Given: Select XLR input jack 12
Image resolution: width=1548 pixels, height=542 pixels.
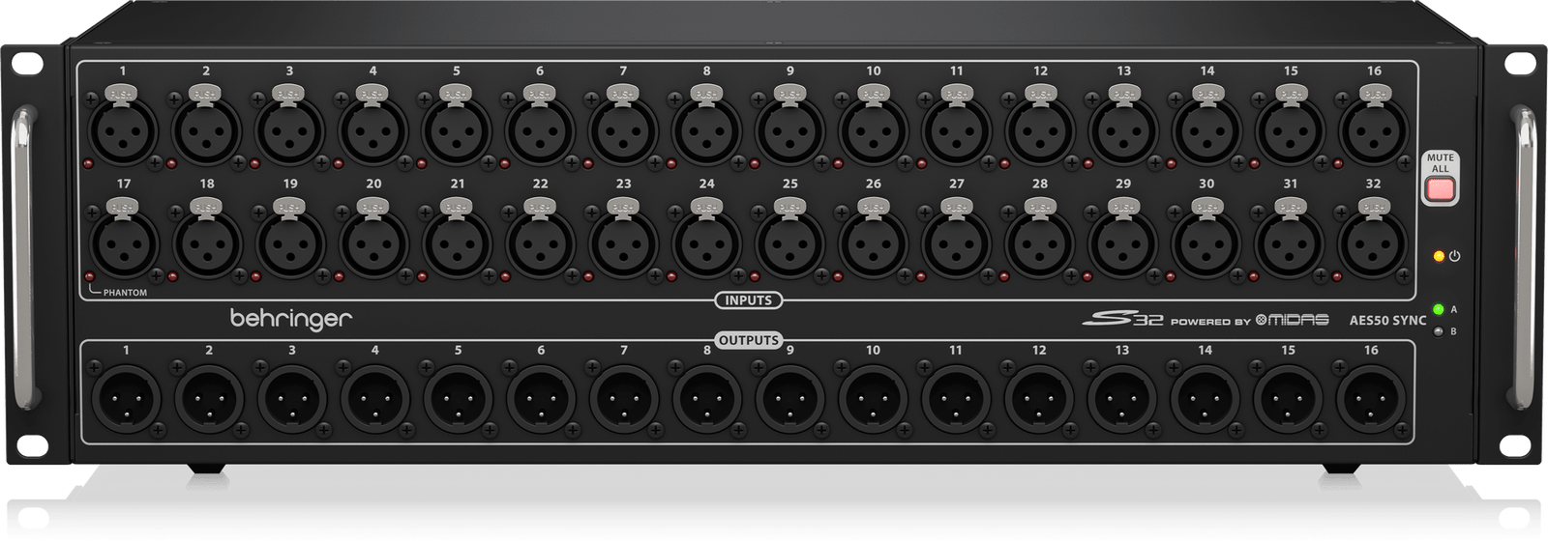Looking at the screenshot, I should pyautogui.click(x=1040, y=130).
